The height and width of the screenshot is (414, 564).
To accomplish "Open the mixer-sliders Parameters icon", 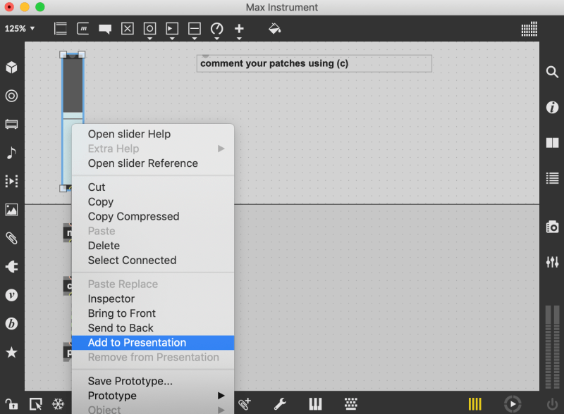I will point(552,262).
